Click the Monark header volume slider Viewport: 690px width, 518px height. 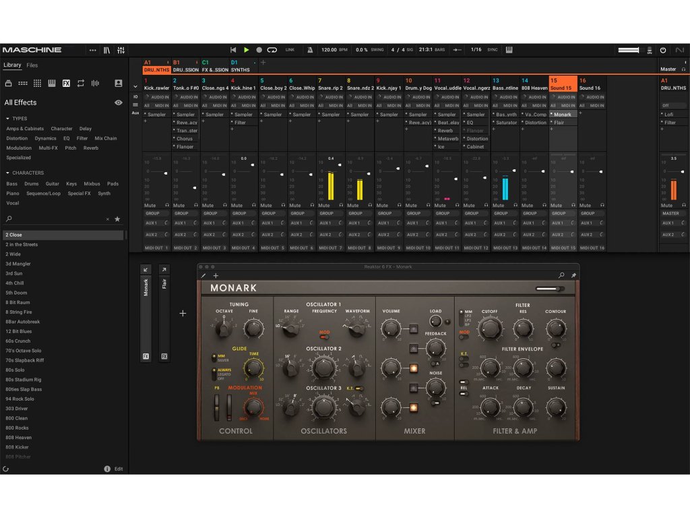pos(550,289)
